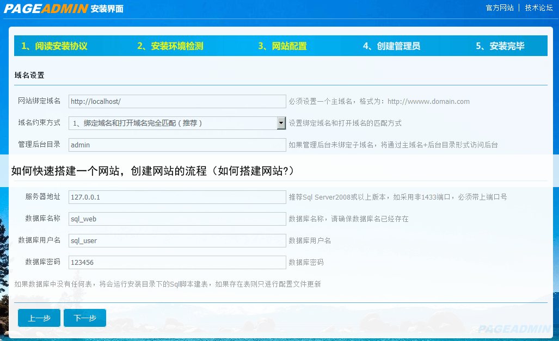Image resolution: width=559 pixels, height=341 pixels.
Task: Click the PAGEADMIN logo in the header
Action: [46, 8]
